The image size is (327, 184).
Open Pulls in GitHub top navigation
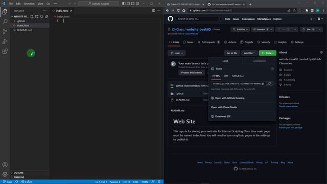(227, 19)
